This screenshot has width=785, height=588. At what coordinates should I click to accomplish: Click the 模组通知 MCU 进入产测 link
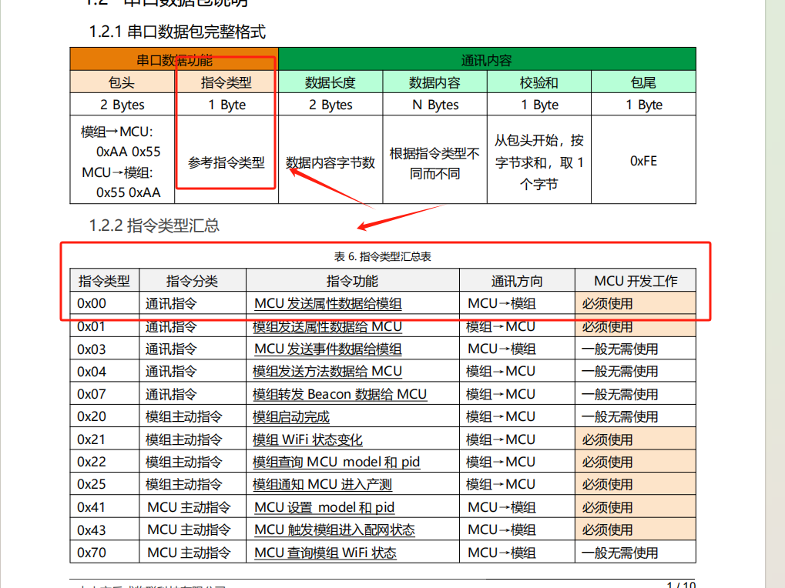(x=322, y=485)
